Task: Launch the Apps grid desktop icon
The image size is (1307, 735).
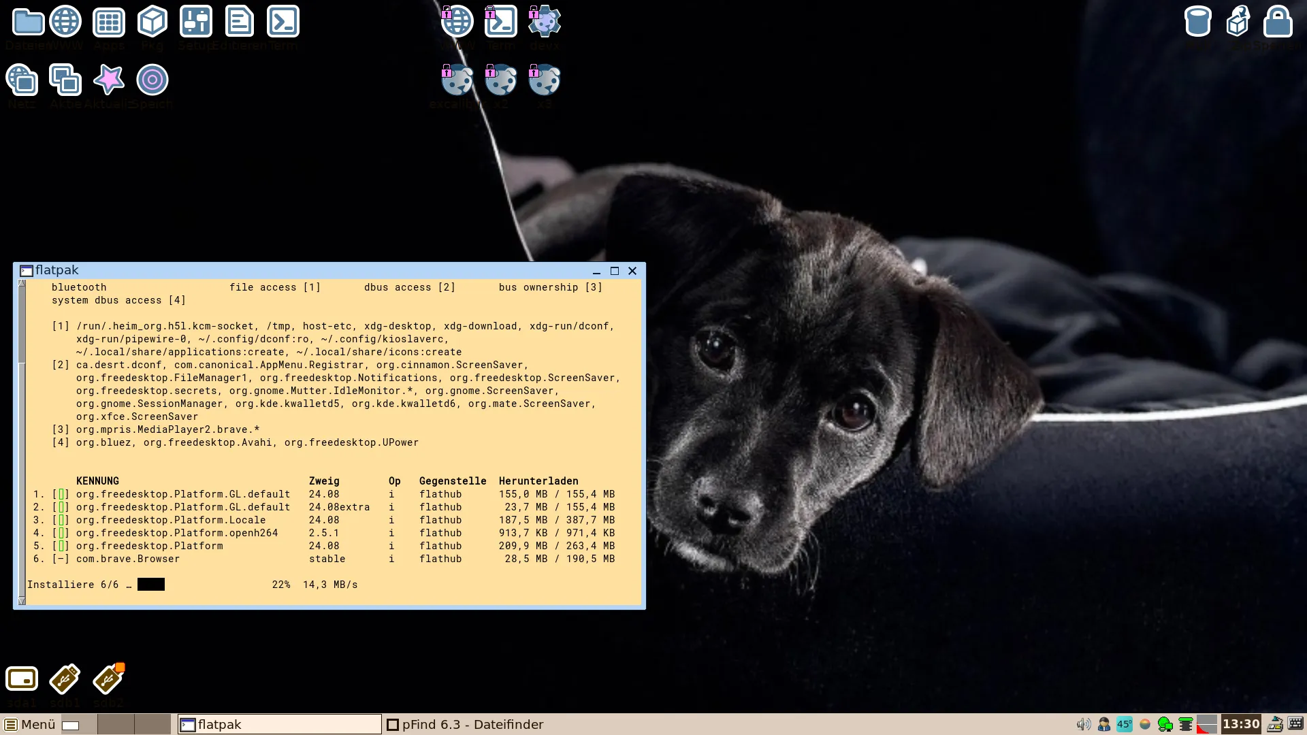Action: pos(109,22)
